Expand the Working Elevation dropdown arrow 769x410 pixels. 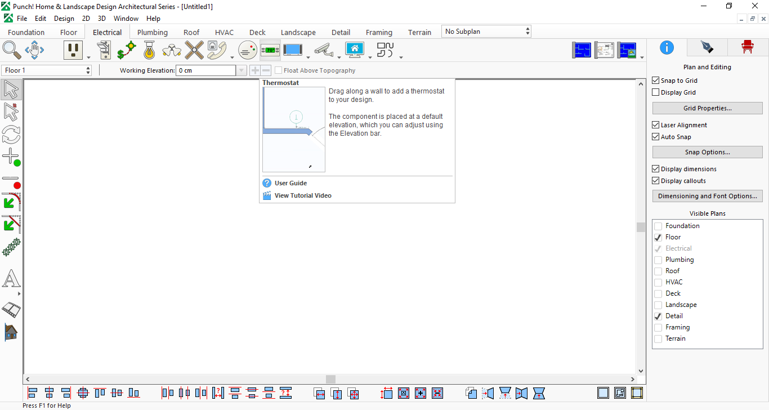tap(242, 70)
